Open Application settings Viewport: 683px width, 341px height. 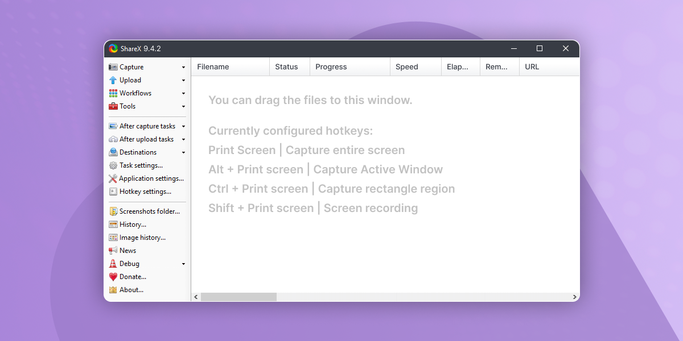147,178
